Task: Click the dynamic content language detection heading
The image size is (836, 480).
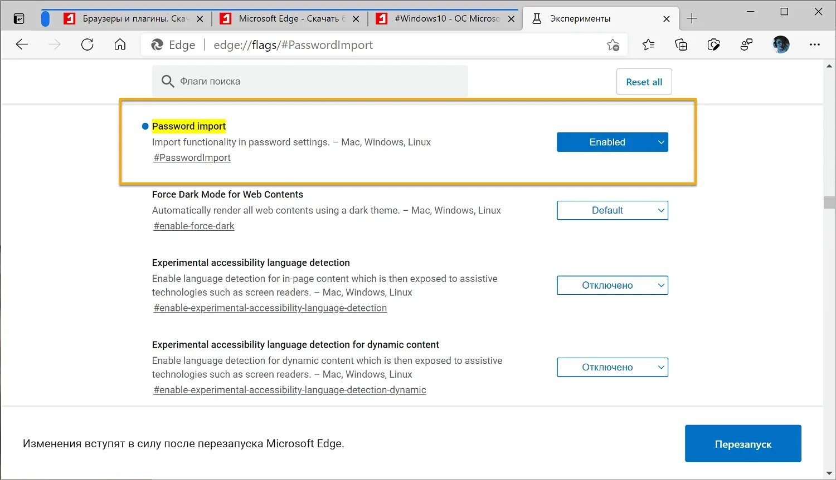Action: tap(295, 345)
